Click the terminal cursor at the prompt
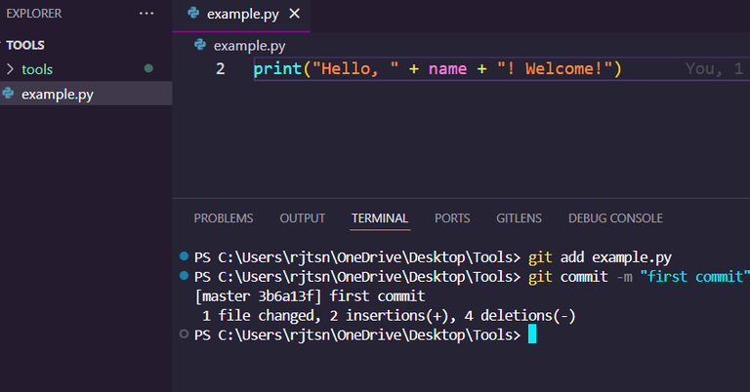 532,334
